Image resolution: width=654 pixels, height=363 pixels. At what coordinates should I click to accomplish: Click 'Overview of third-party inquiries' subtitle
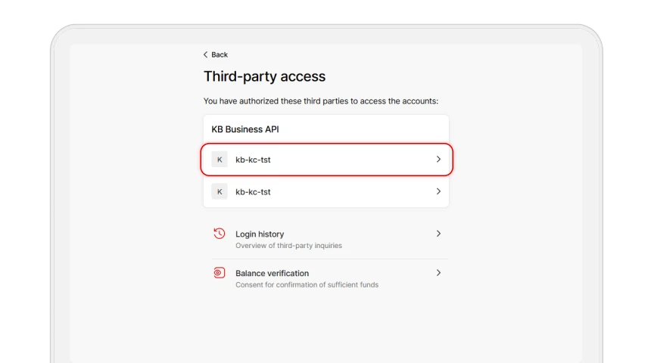[288, 246]
